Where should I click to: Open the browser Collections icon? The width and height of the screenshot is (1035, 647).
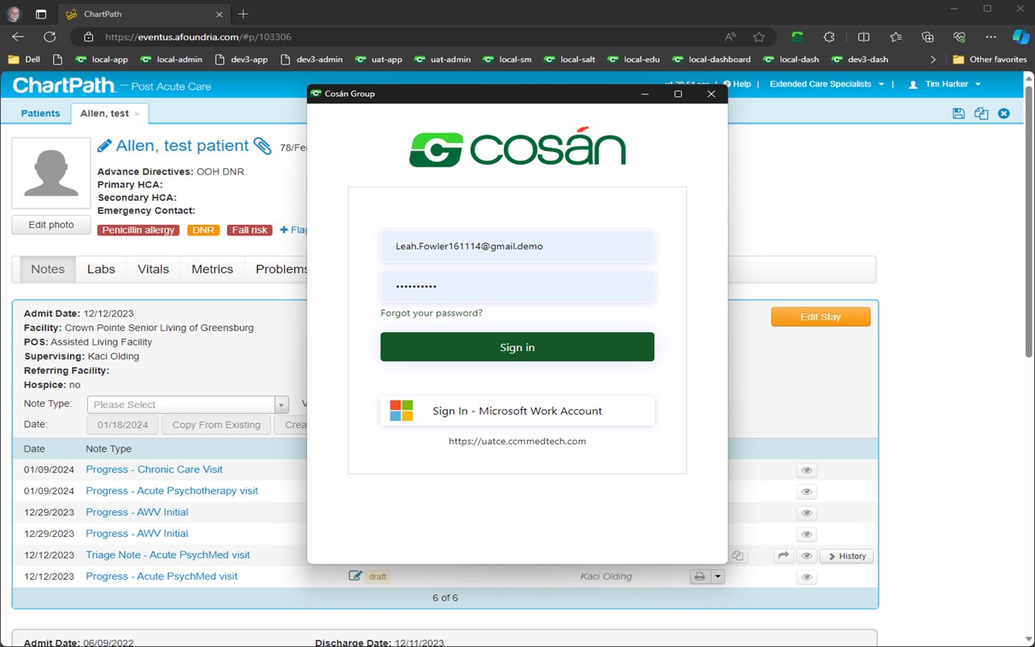927,37
